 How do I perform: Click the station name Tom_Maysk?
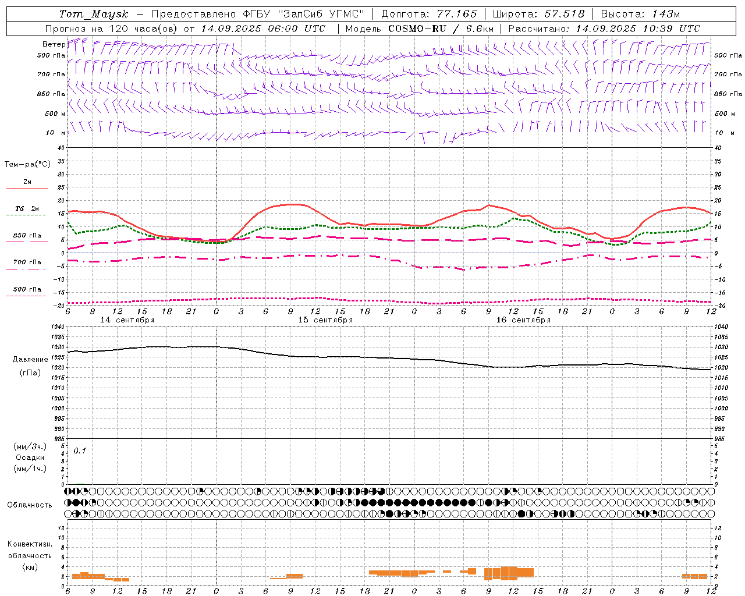[94, 14]
